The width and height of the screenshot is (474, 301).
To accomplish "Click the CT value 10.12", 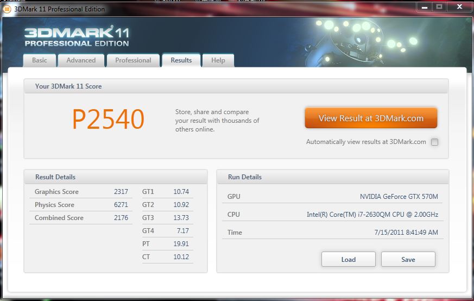I will [181, 256].
